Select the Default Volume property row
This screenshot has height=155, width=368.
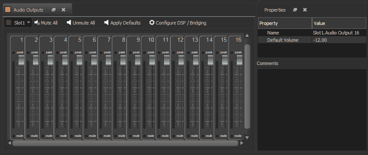coord(312,40)
